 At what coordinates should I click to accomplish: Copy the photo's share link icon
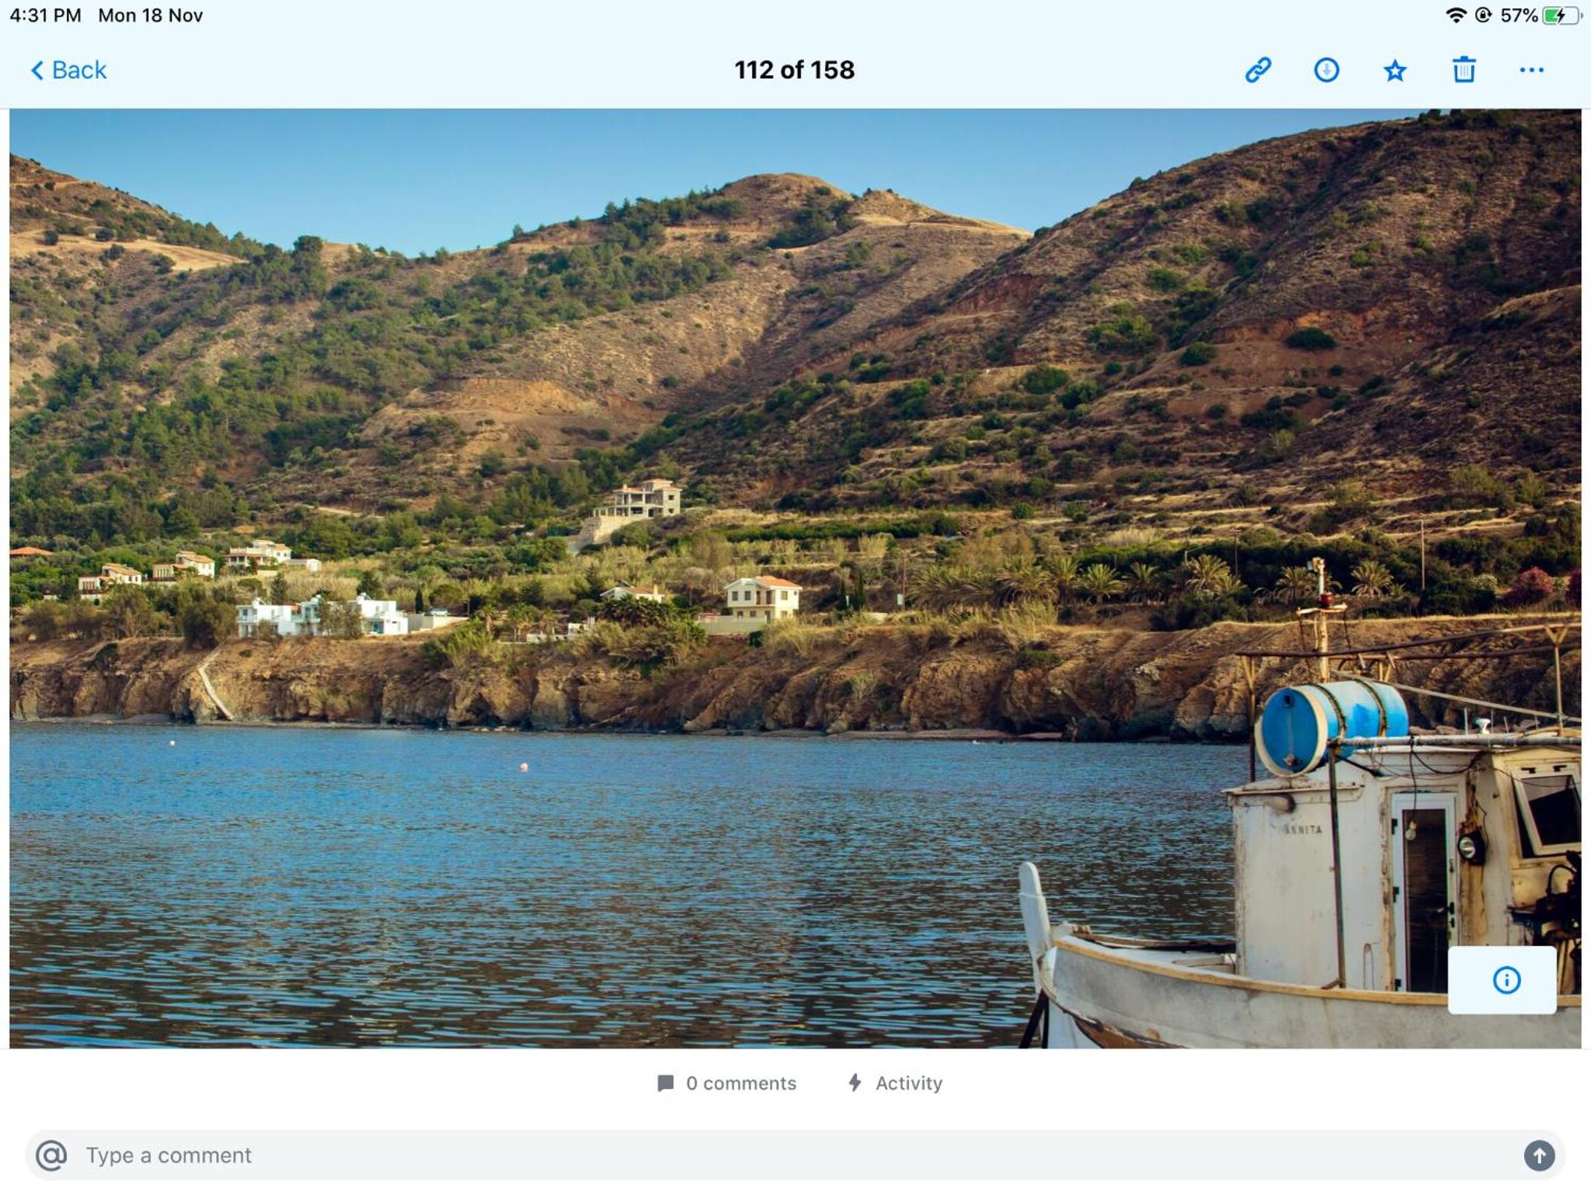coord(1258,70)
